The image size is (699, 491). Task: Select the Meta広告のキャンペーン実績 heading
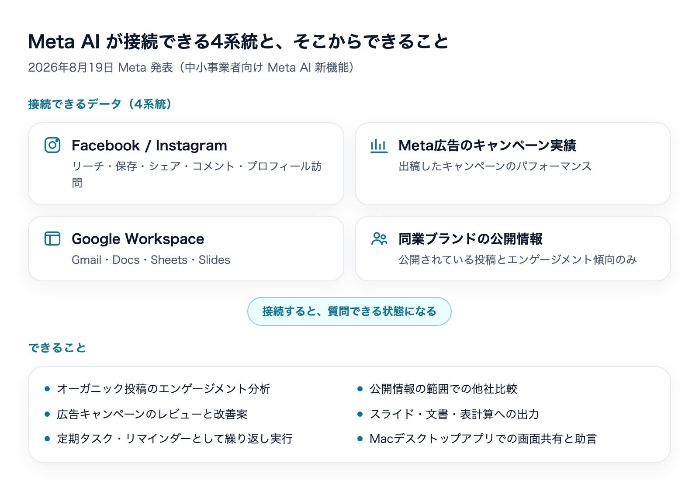coord(487,145)
